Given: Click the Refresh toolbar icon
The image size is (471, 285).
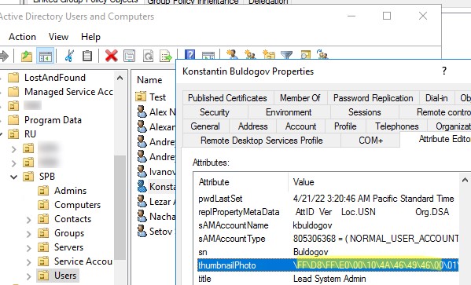Looking at the screenshot, I should click(x=148, y=56).
